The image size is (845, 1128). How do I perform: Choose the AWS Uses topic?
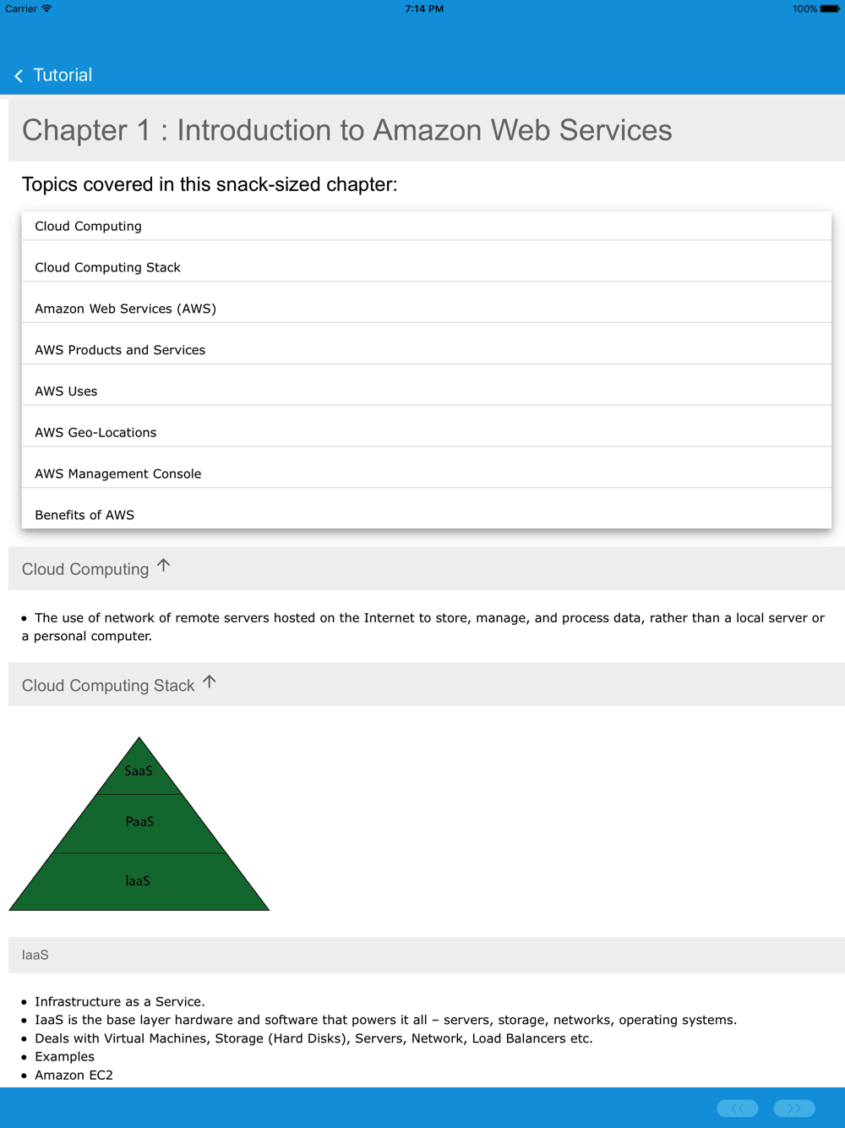(66, 392)
